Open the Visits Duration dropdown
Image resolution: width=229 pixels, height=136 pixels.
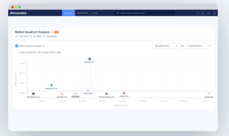click(199, 46)
